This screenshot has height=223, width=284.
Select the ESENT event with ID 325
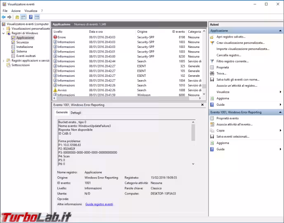[x=127, y=66]
